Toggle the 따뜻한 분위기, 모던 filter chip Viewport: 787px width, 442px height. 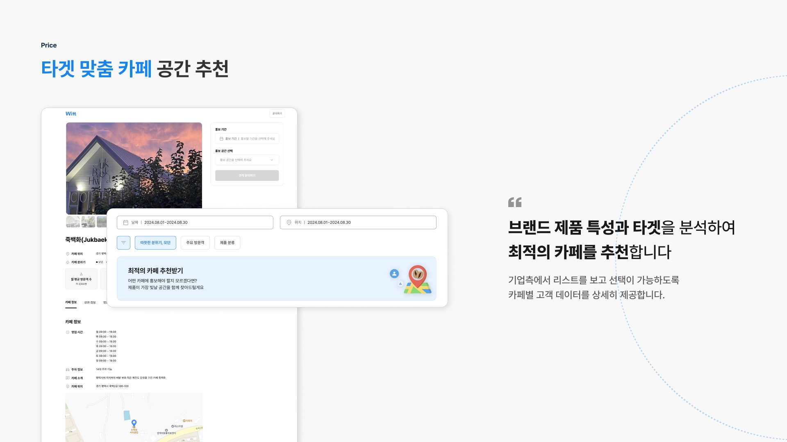coord(155,243)
